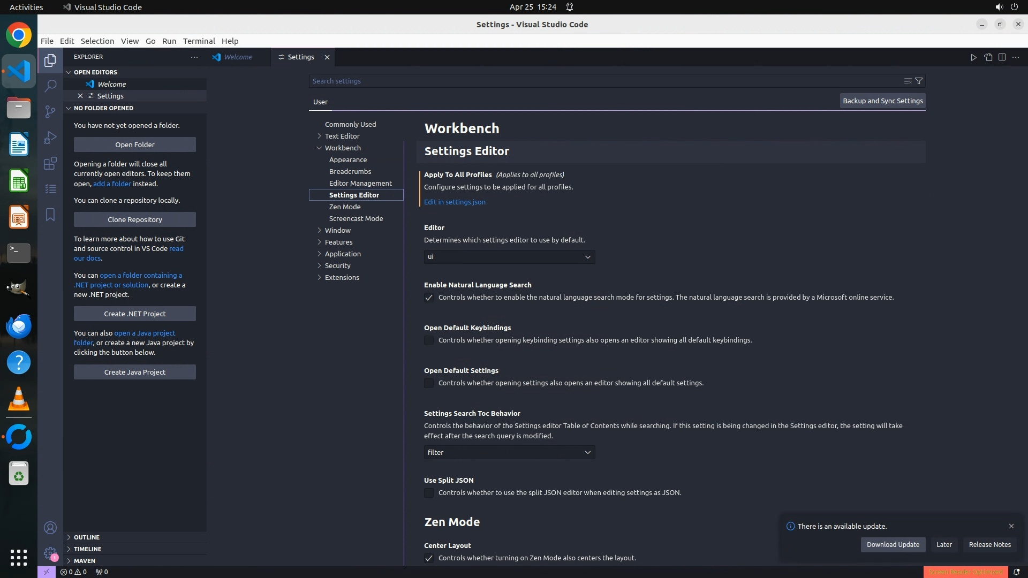Screen dimensions: 1028x578
Task: Expand the Text Editor settings category
Action: coord(342,136)
